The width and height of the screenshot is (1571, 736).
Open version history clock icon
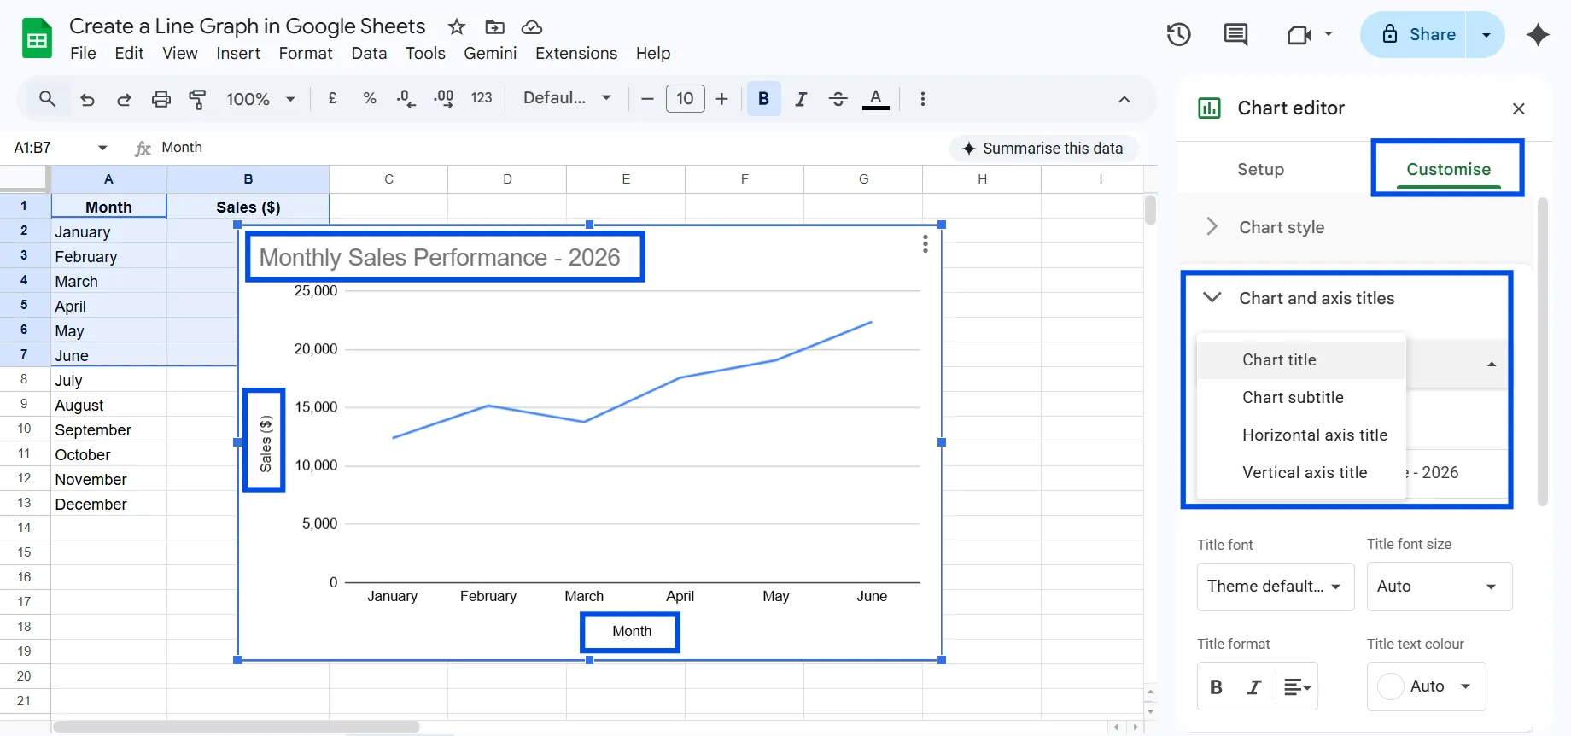tap(1178, 34)
